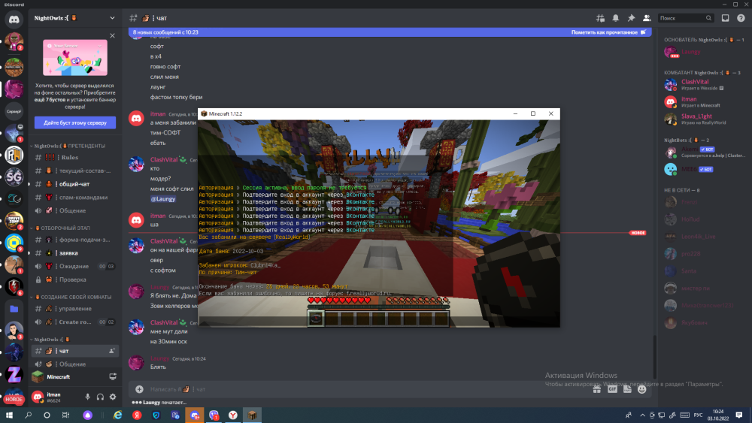
Task: Select locked Проверка voice channel
Action: tap(74, 279)
